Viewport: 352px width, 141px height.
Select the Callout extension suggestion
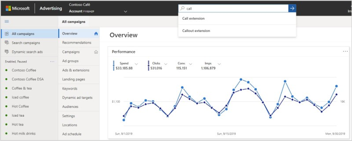coord(237,31)
